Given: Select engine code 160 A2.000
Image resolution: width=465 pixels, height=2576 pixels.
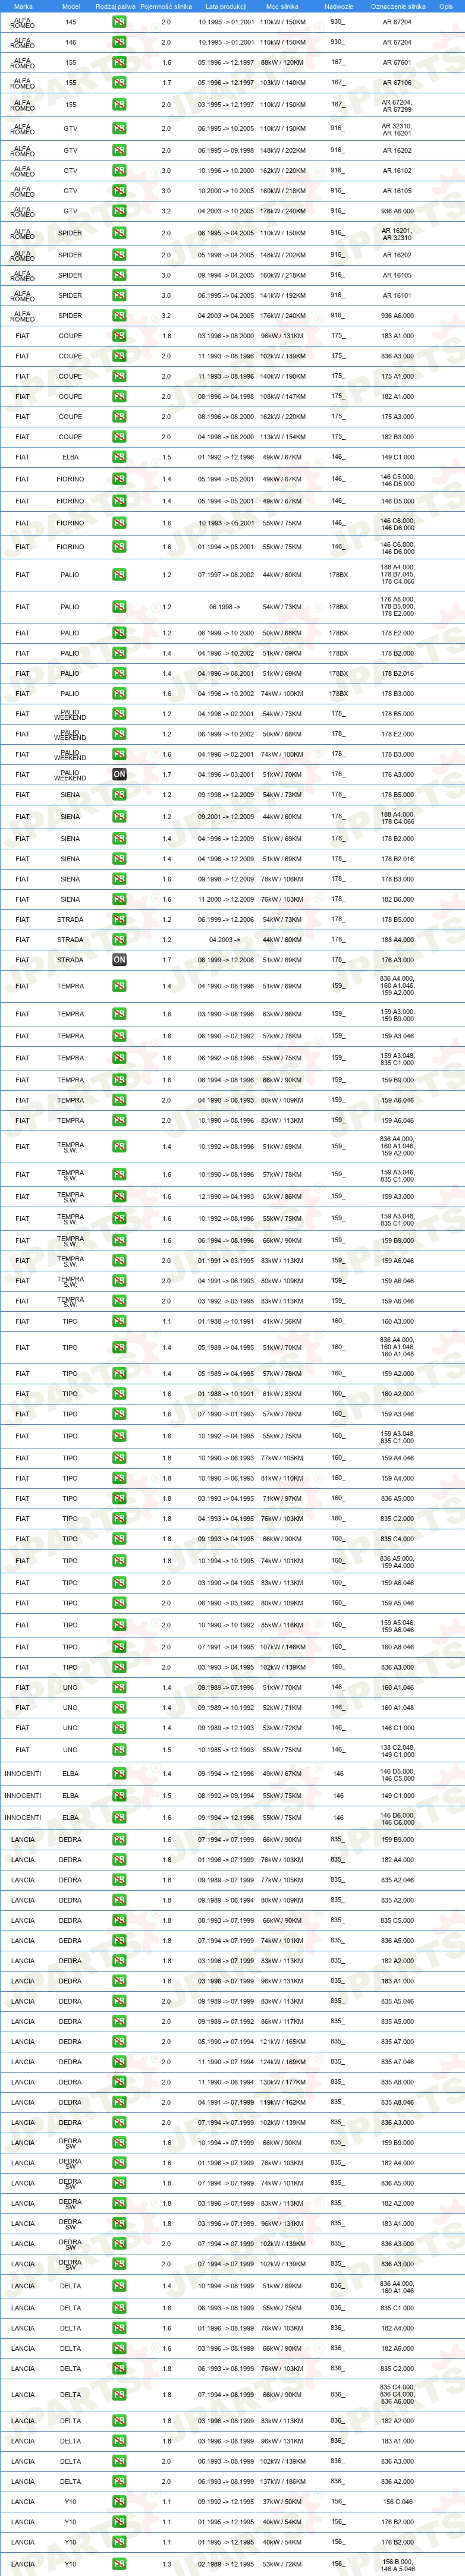Looking at the screenshot, I should coord(397,1394).
